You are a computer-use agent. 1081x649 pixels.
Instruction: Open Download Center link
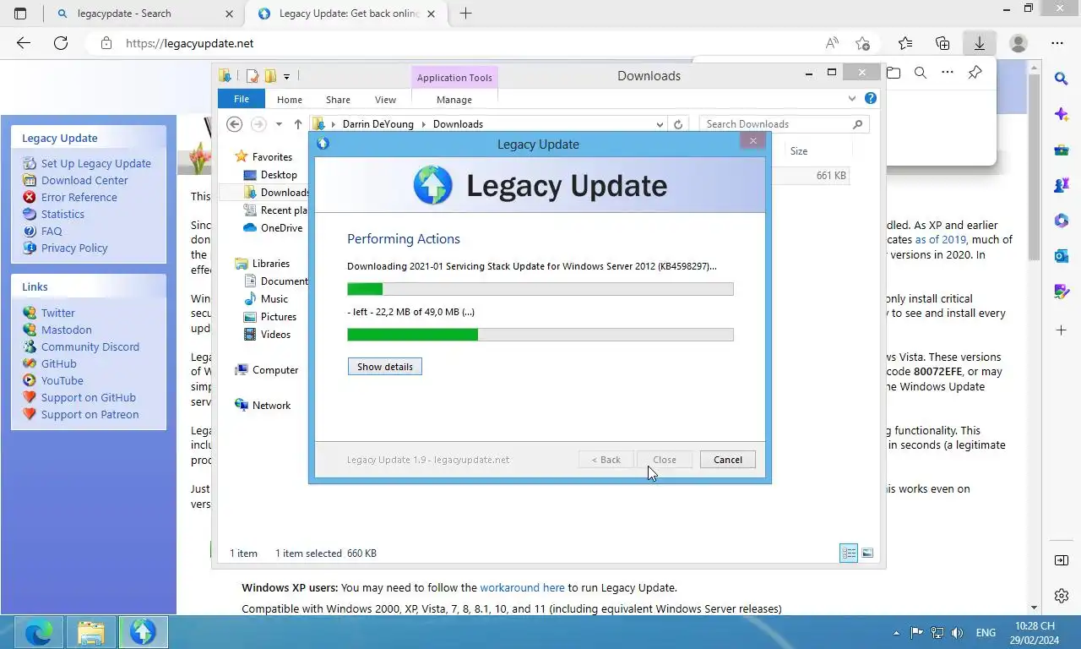coord(84,180)
